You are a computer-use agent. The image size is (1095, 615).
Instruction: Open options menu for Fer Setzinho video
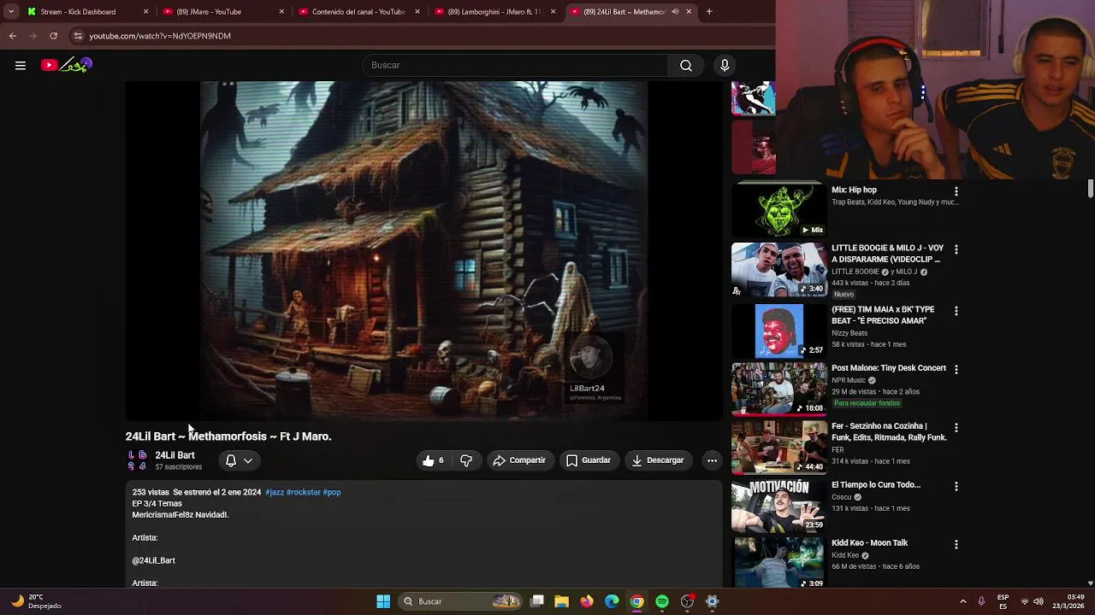click(956, 427)
